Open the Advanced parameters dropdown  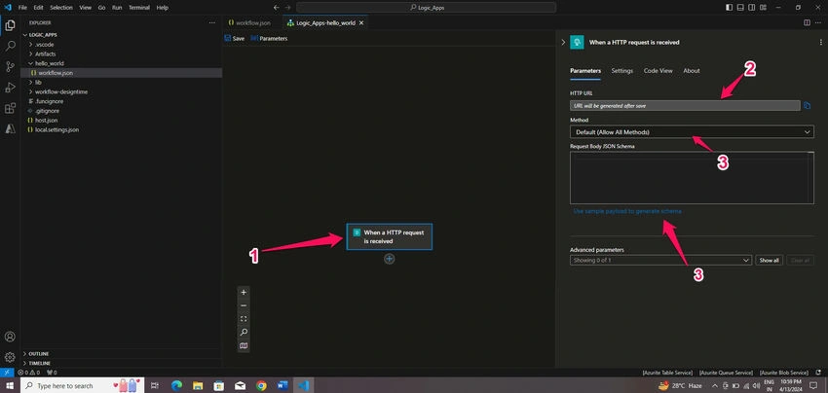(x=660, y=260)
